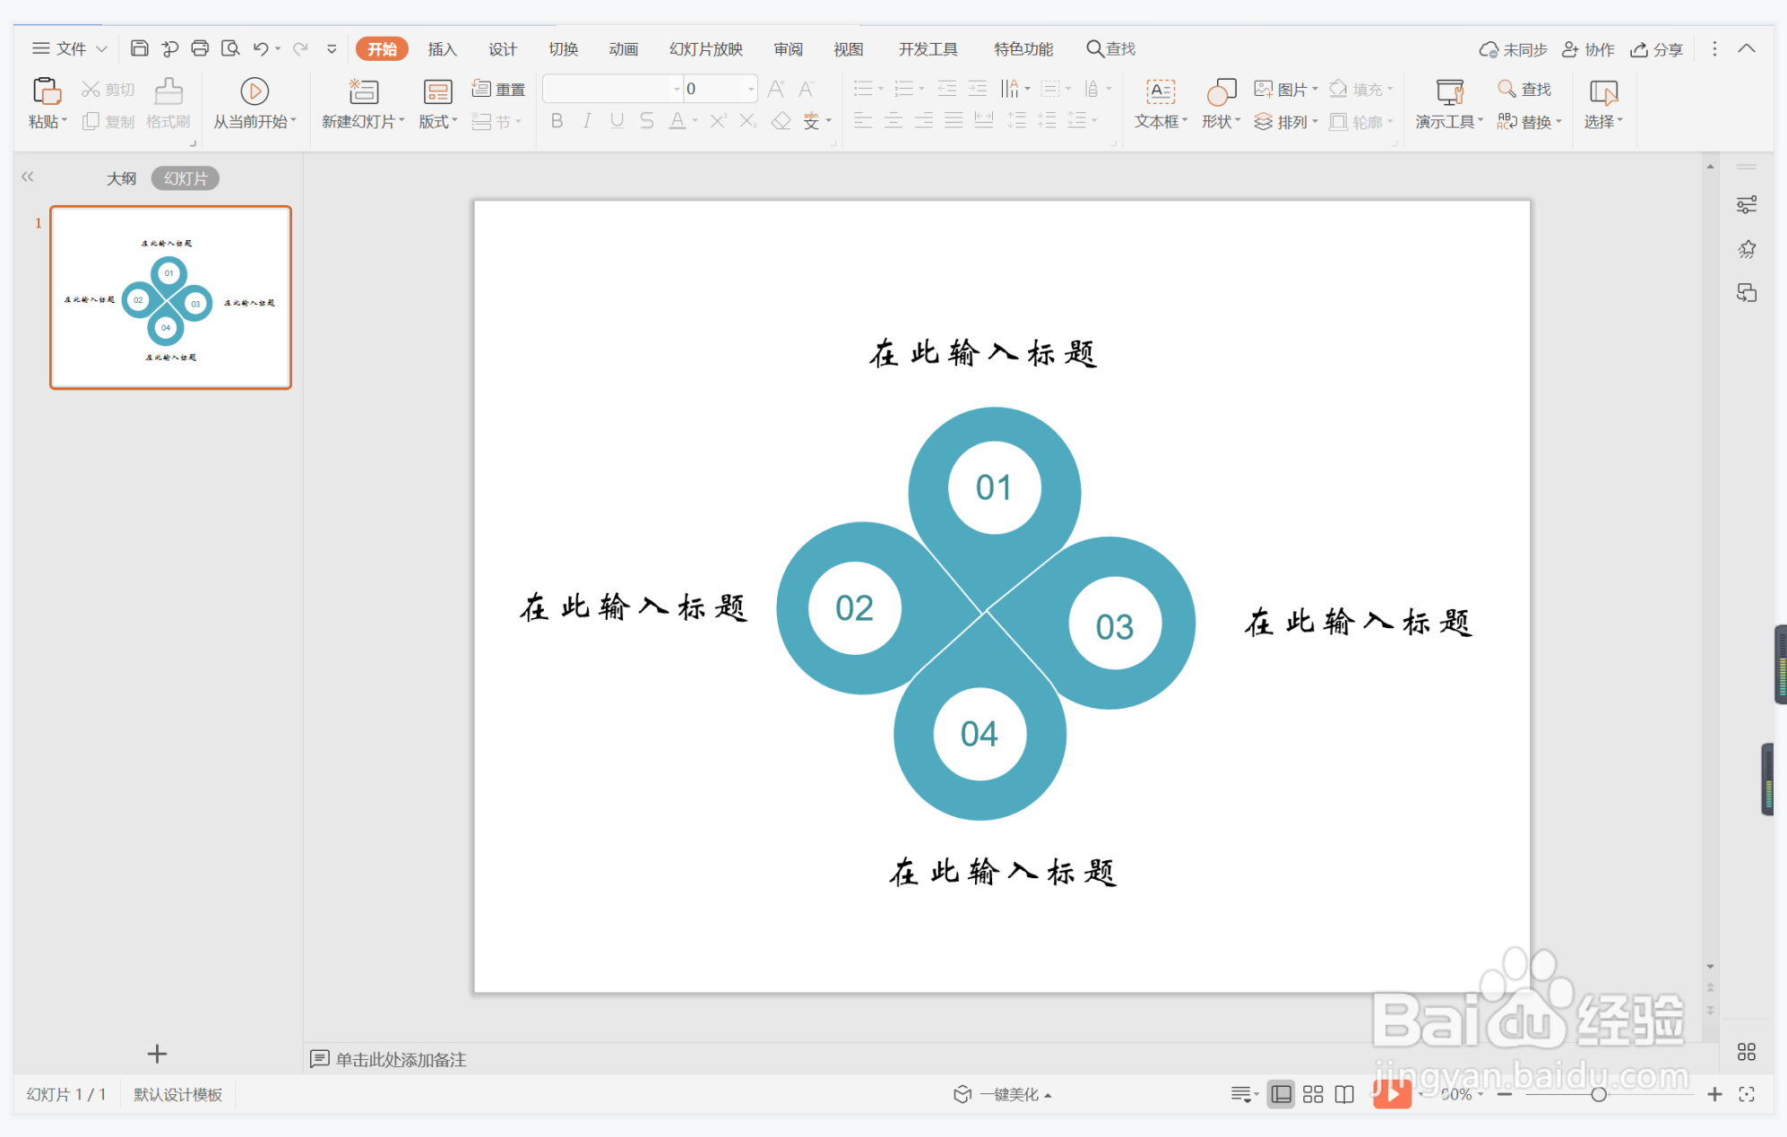Viewport: 1787px width, 1137px height.
Task: Toggle Underline formatting
Action: pos(617,121)
